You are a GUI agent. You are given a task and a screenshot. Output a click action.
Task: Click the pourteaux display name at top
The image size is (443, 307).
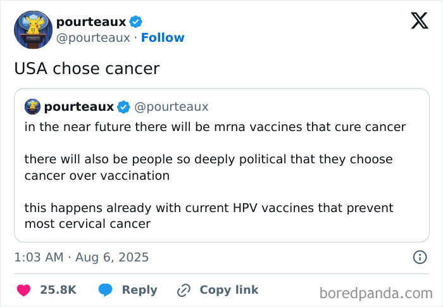[91, 22]
